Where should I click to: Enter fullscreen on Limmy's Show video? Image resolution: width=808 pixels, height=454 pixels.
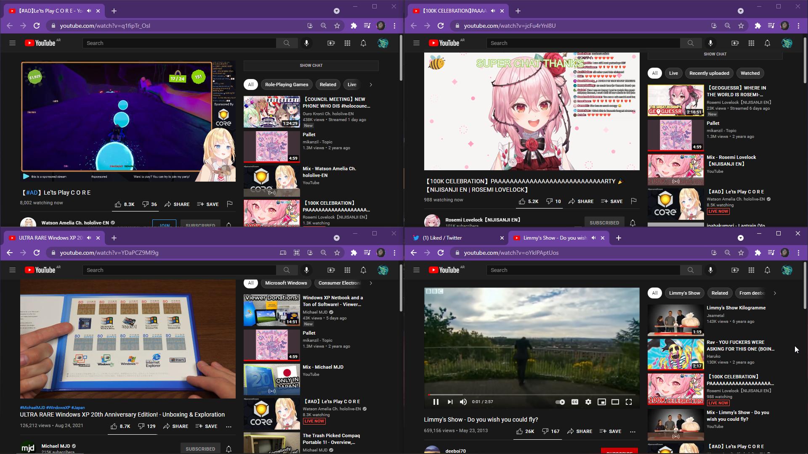(x=629, y=402)
